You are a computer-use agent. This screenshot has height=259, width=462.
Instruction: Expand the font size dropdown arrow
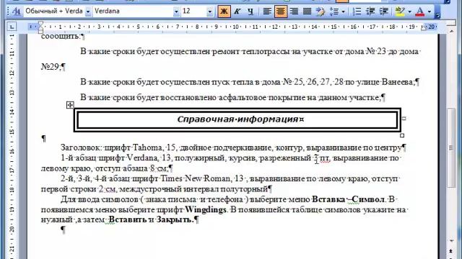210,12
